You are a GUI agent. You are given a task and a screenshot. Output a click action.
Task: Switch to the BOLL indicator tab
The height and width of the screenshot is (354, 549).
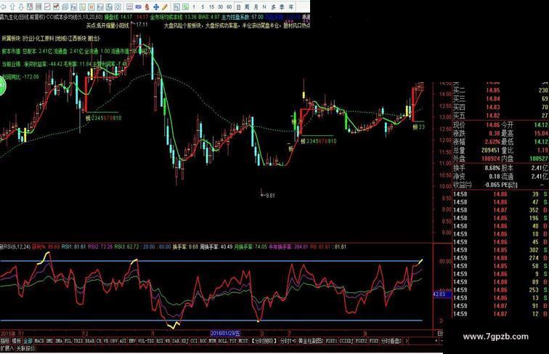pos(223,341)
